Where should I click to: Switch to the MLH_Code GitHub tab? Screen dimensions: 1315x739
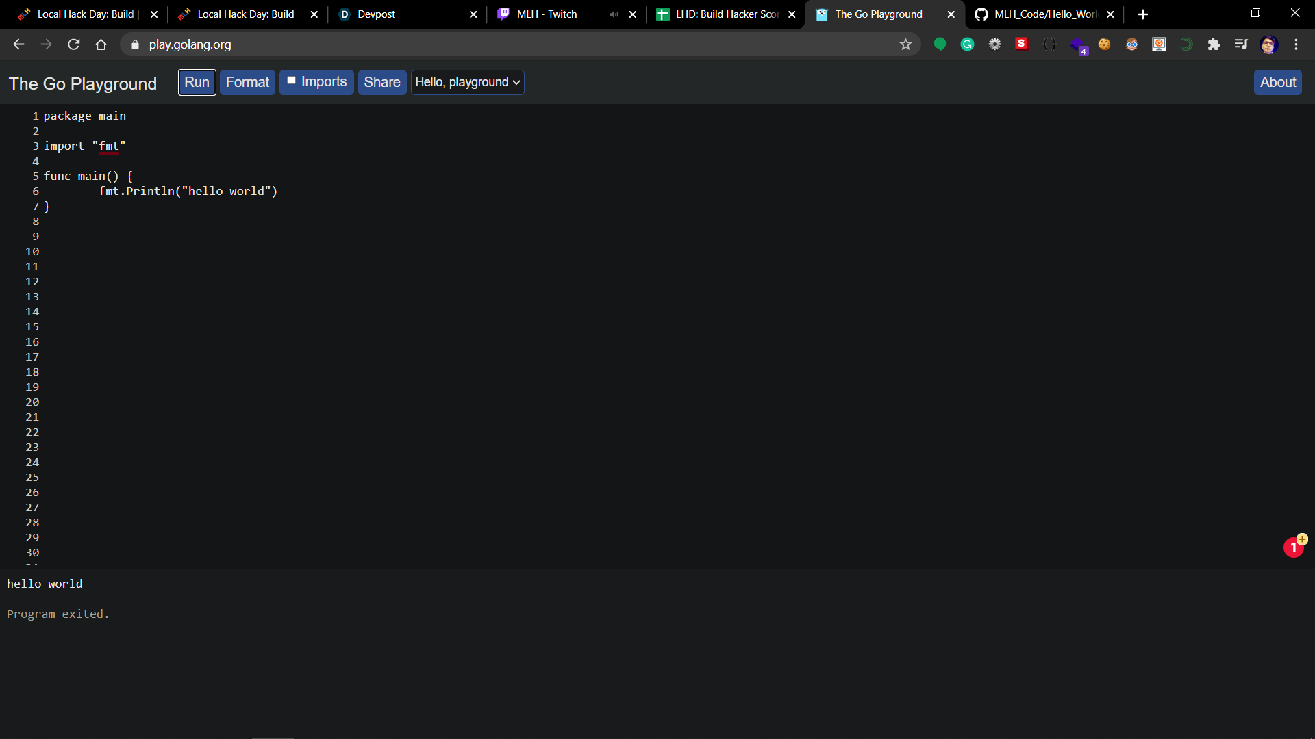tap(1041, 14)
